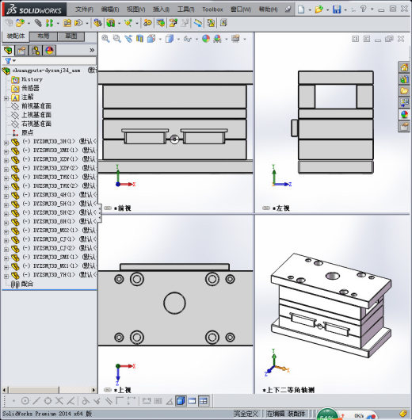Open the 工具(T) menu
This screenshot has width=412, height=420.
(x=186, y=10)
